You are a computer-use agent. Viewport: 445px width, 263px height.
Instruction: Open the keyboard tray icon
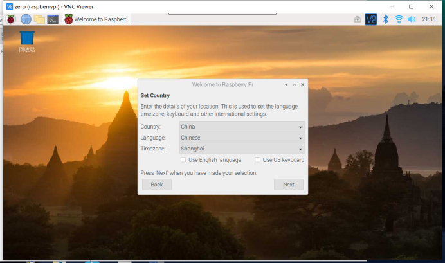[x=358, y=19]
